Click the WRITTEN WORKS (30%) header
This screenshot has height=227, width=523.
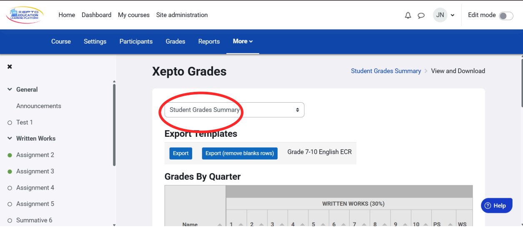(353, 204)
